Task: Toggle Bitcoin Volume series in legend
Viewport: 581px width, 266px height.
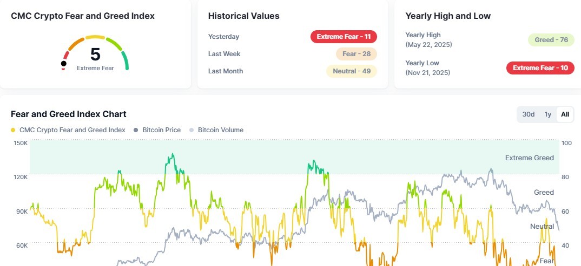Action: (220, 130)
